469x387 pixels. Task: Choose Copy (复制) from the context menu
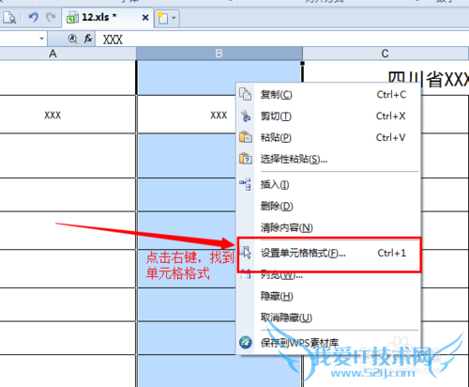point(328,95)
